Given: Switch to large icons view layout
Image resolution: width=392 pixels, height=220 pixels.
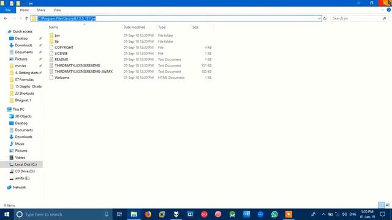Looking at the screenshot, I should 388,205.
